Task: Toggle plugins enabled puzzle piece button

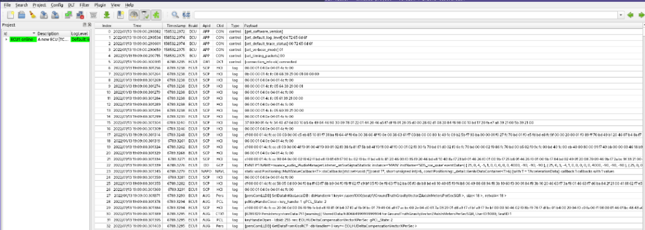Action: coord(156,15)
